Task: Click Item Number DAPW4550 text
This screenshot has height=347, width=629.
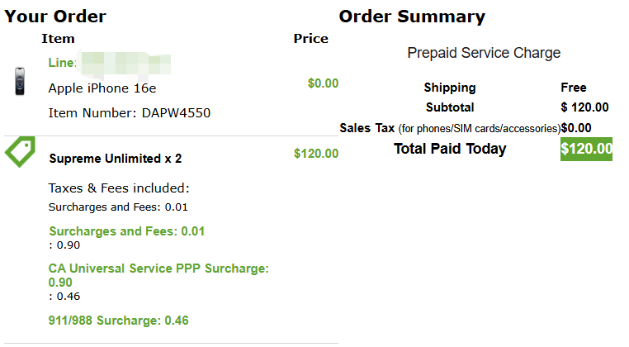Action: tap(129, 112)
